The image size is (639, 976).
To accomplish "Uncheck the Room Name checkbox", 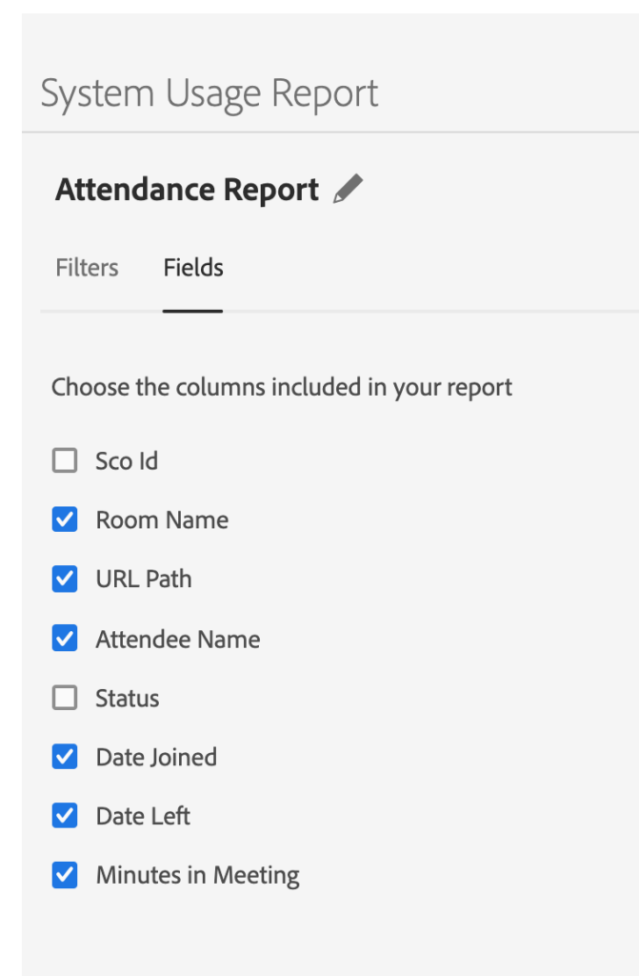I will (x=65, y=519).
